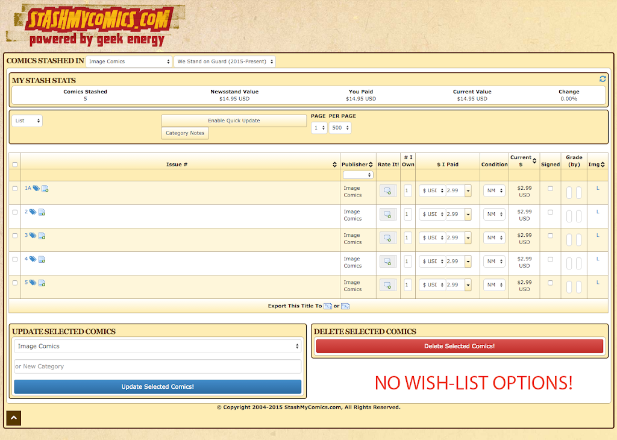Open the We Stand on Guard title dropdown
Screen dimensions: 617x440
tap(225, 61)
